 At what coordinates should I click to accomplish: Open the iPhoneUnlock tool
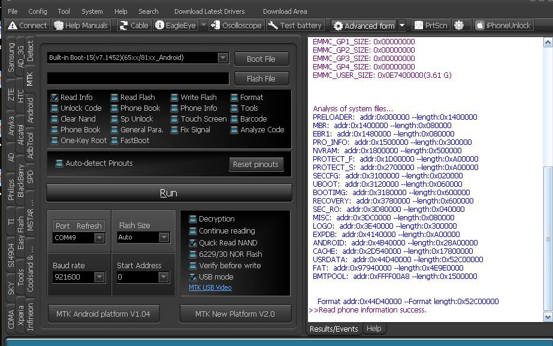tap(503, 25)
